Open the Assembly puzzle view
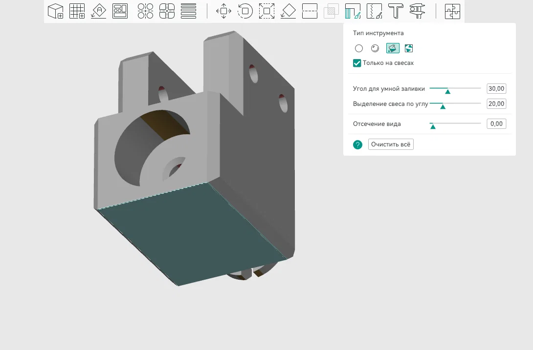This screenshot has height=350, width=533. pos(452,11)
